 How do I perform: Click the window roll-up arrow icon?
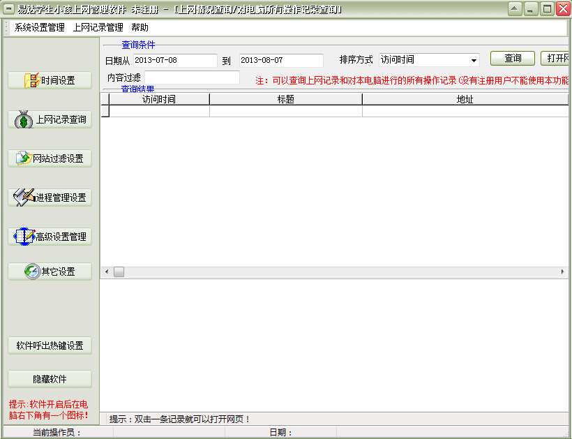point(515,8)
